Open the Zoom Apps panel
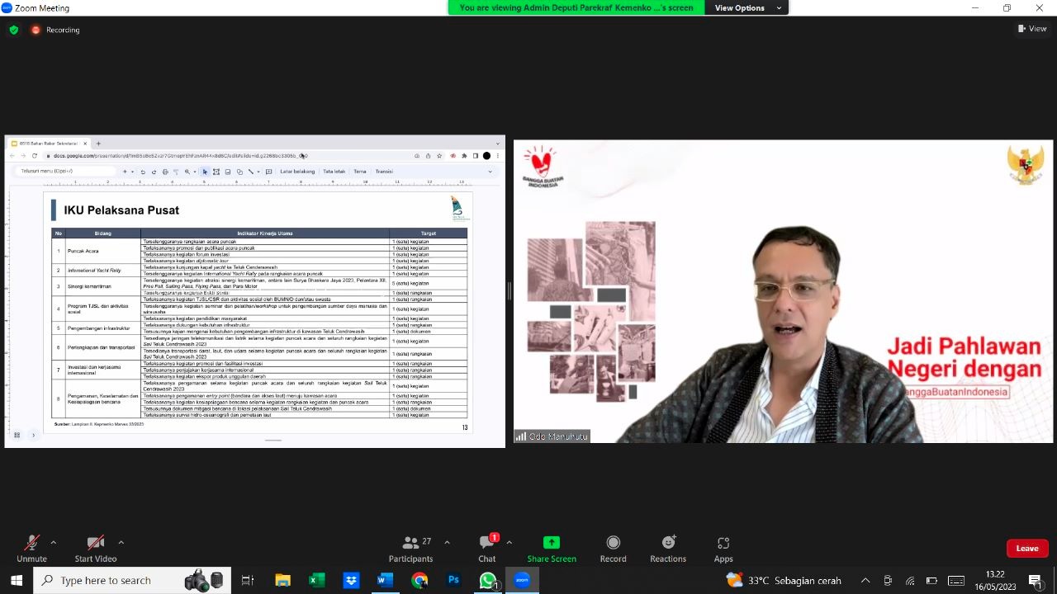 coord(723,548)
